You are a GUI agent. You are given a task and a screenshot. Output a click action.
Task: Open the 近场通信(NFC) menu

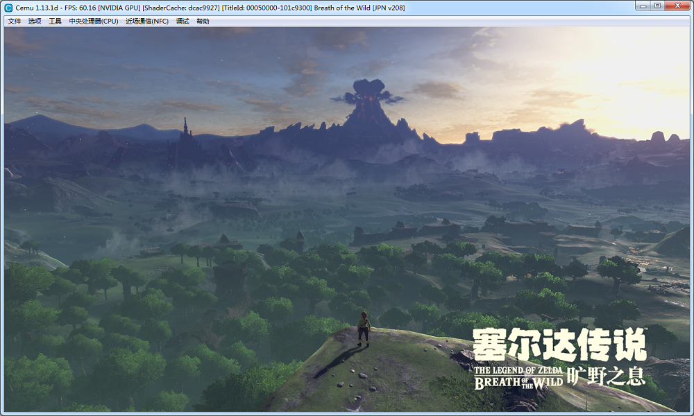pos(147,21)
